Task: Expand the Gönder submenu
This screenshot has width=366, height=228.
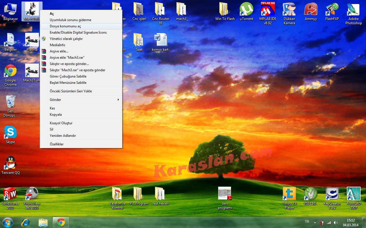Action: (x=81, y=100)
